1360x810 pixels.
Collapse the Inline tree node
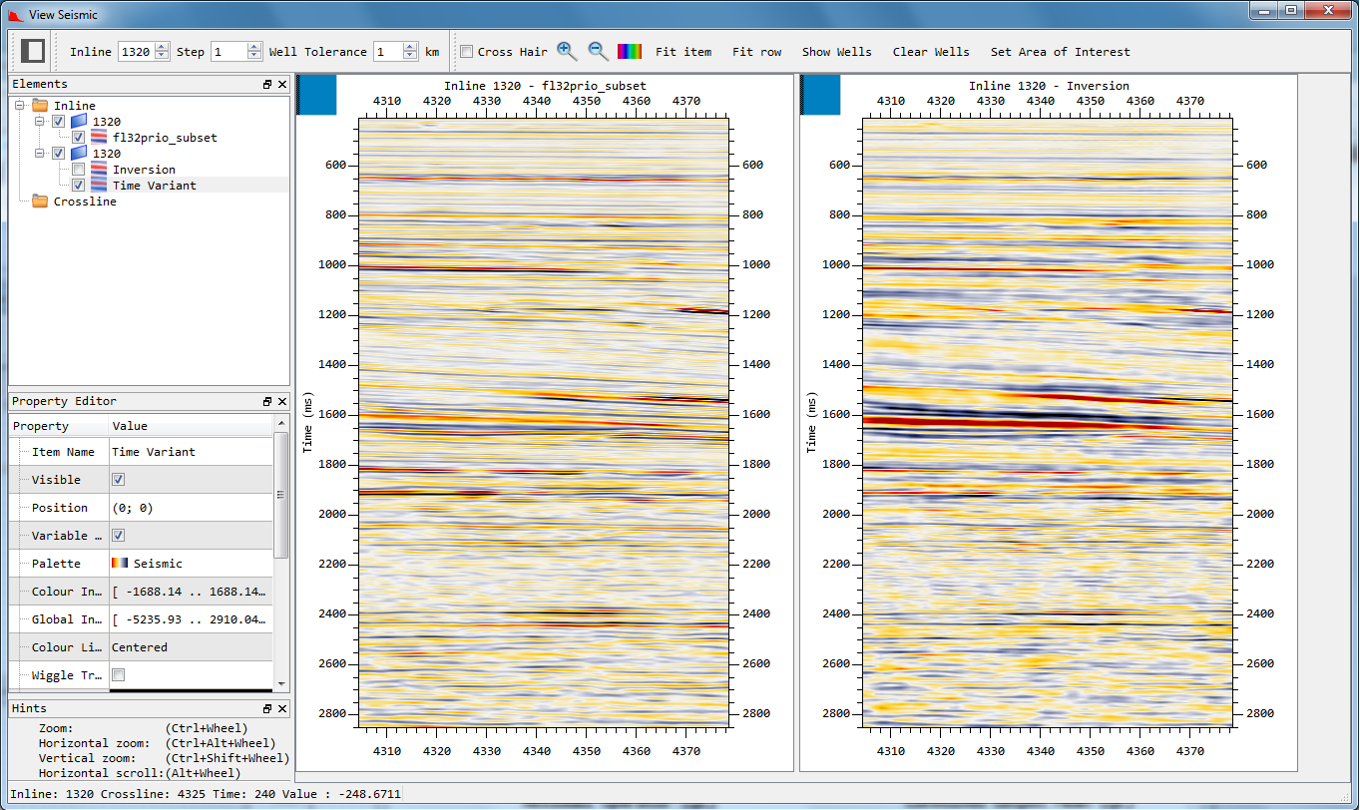[21, 106]
